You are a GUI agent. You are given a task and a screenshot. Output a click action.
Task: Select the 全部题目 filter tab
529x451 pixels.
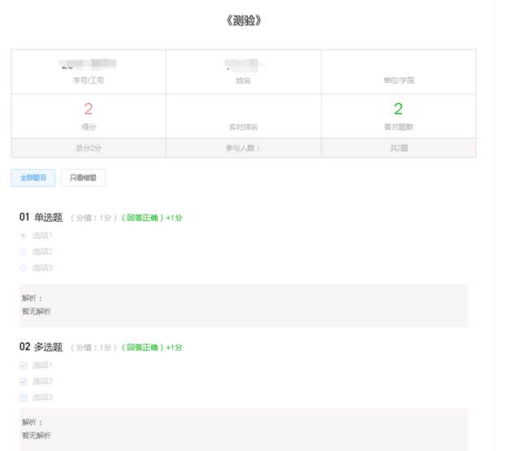(x=33, y=178)
